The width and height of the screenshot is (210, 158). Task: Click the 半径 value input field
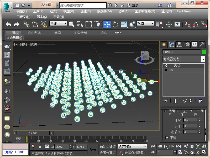point(190,120)
